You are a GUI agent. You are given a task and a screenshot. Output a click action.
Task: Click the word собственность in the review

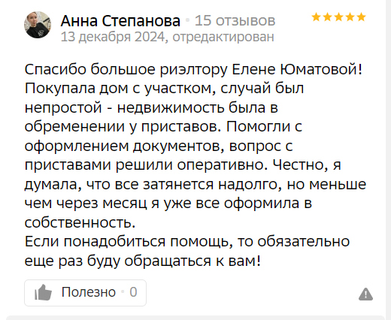click(x=80, y=222)
